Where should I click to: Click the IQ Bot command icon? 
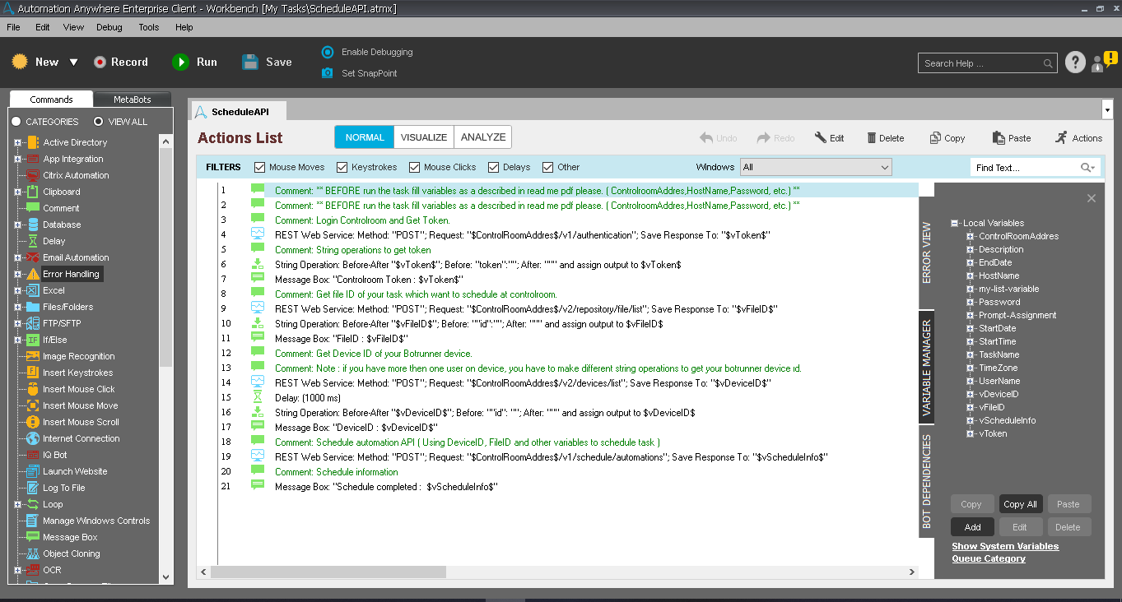[x=33, y=455]
